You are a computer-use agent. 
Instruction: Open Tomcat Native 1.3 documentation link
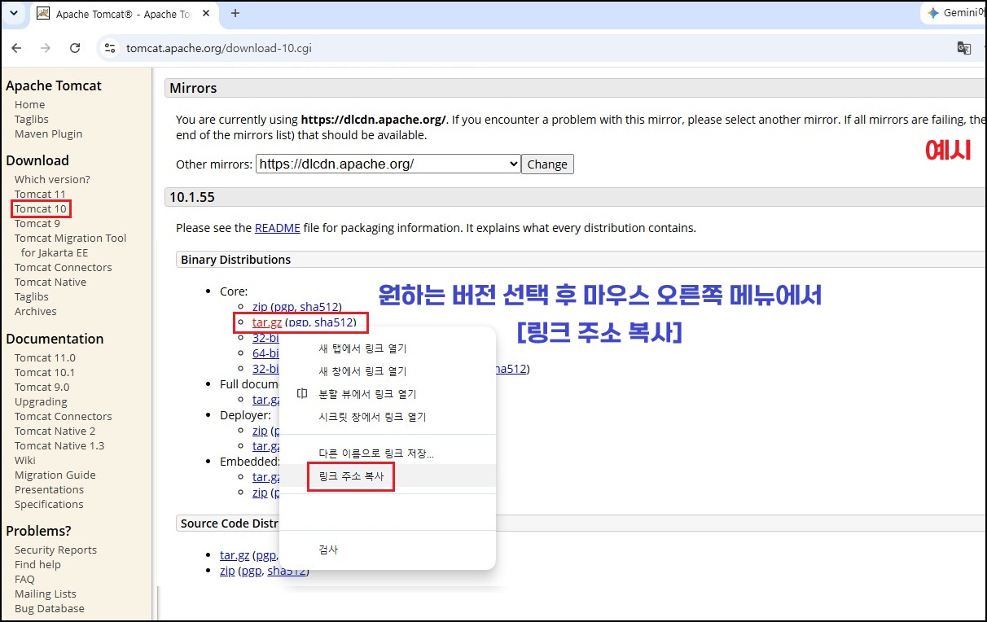pos(59,445)
